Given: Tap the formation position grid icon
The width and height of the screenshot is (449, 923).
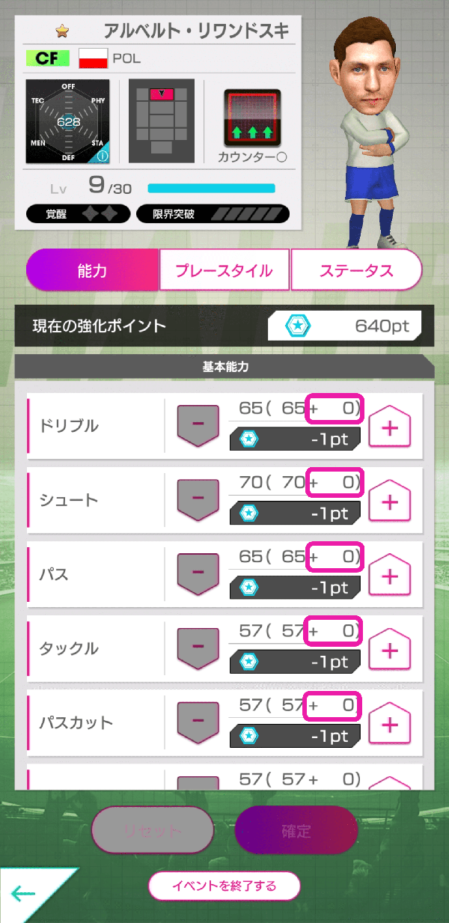Looking at the screenshot, I should pos(162,121).
